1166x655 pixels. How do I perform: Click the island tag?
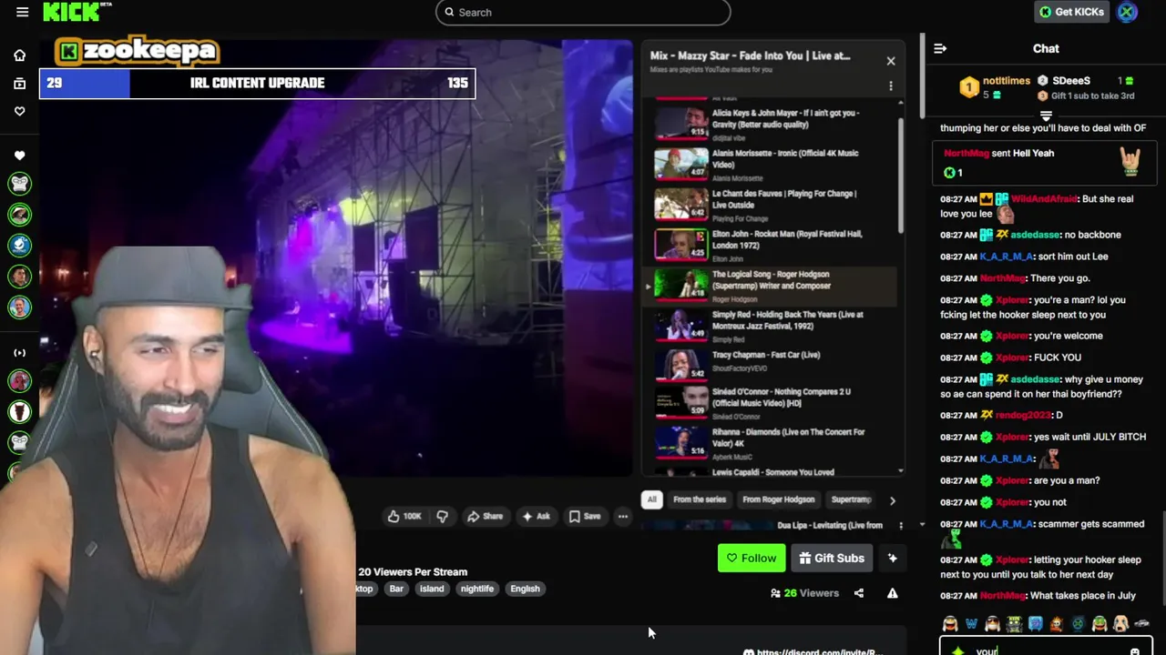(x=432, y=589)
